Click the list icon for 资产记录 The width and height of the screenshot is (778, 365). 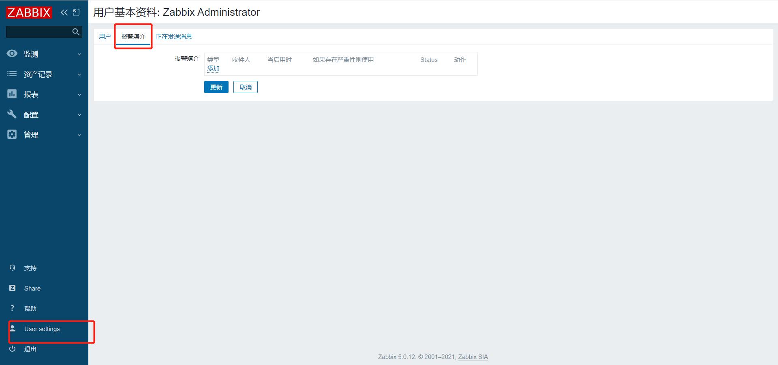(12, 74)
